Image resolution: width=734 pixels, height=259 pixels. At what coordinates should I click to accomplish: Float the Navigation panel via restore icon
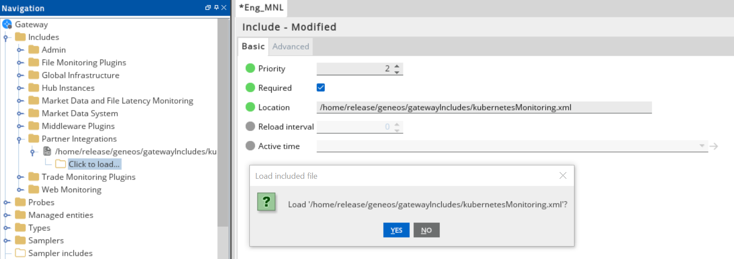[x=208, y=8]
